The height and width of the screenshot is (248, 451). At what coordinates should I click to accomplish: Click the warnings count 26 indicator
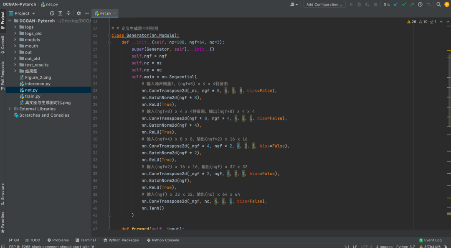coord(412,22)
